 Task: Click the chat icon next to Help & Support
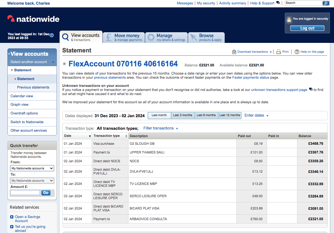click(x=278, y=3)
